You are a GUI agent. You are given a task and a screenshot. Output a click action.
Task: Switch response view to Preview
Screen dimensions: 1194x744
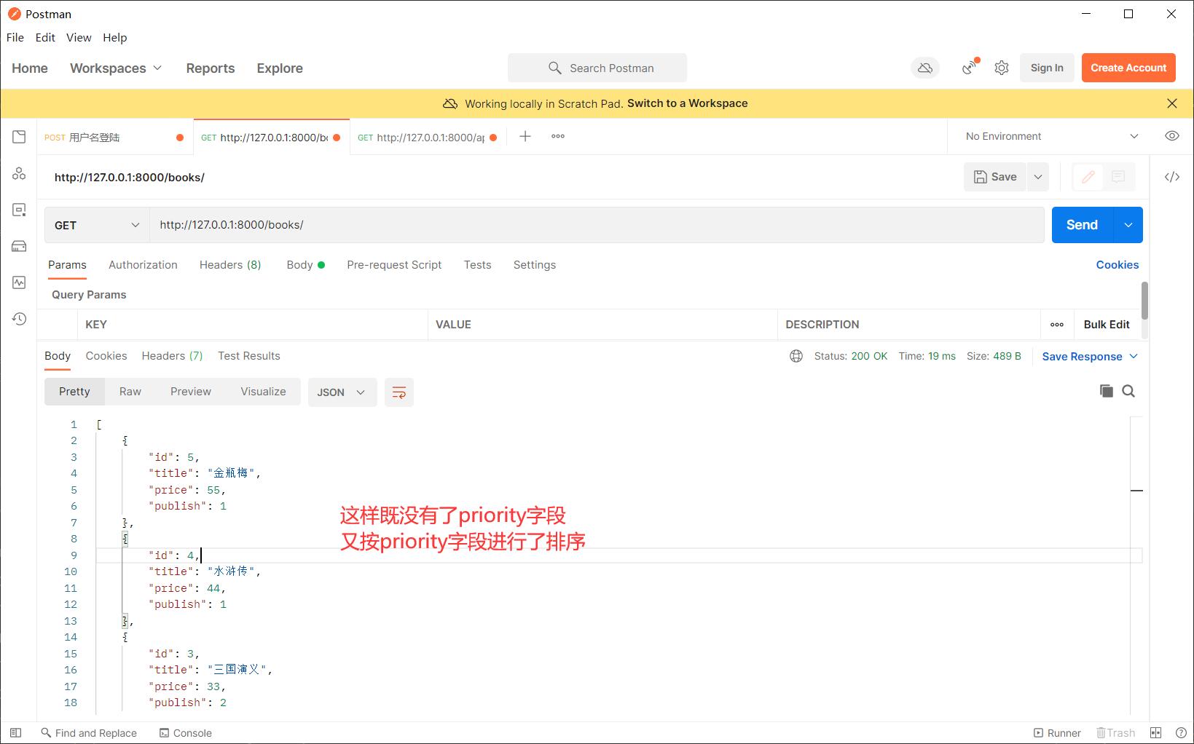(191, 392)
